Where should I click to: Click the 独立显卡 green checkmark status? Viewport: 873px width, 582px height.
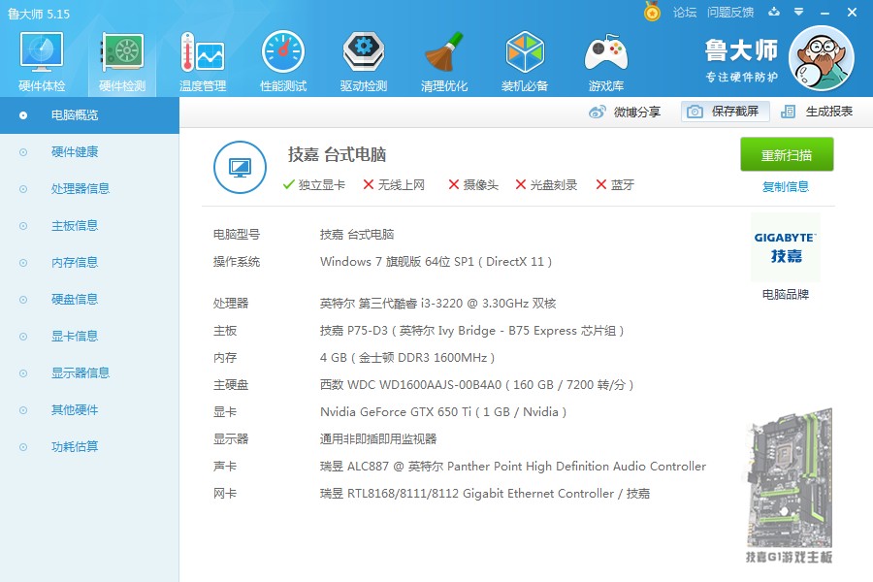click(x=314, y=185)
